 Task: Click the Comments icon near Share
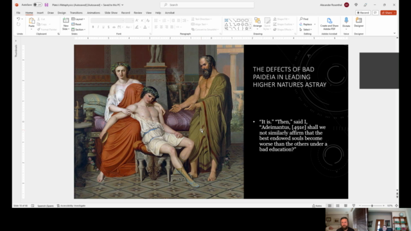(x=375, y=13)
